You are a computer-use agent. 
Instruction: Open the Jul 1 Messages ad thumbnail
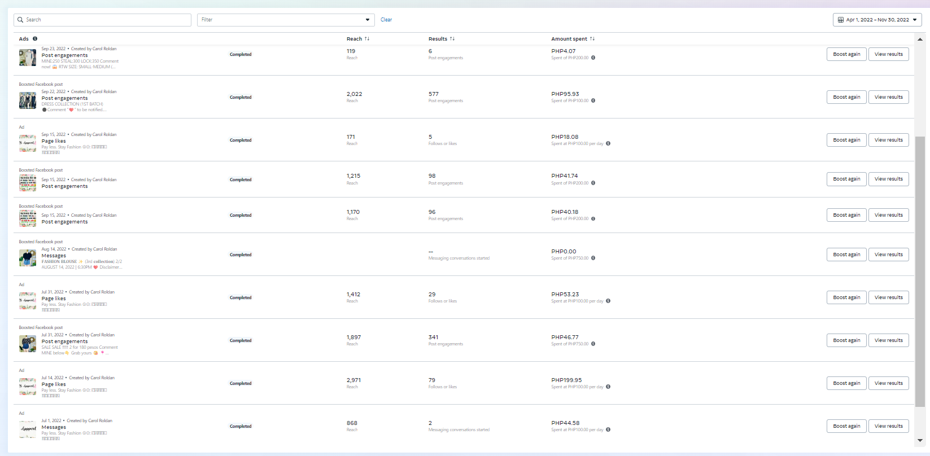pyautogui.click(x=28, y=429)
